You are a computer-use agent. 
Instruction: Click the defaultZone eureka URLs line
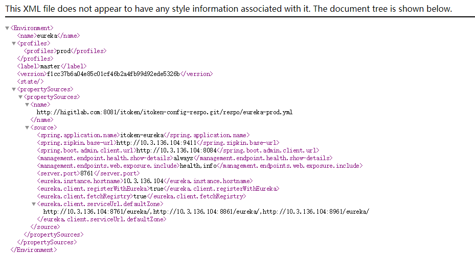[x=206, y=212]
